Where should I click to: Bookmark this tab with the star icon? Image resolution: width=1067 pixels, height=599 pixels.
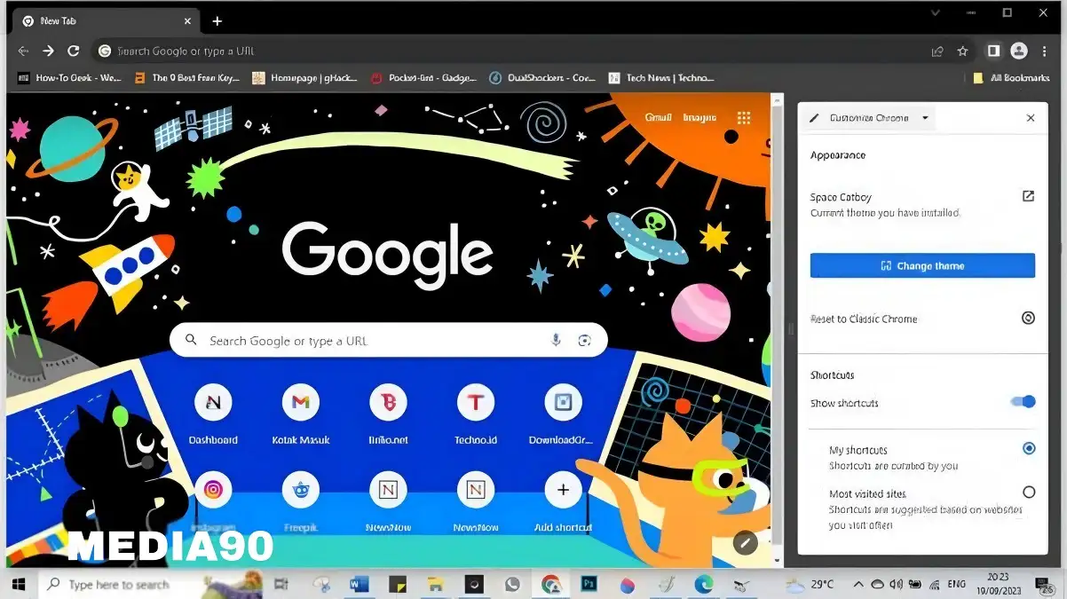pyautogui.click(x=962, y=51)
